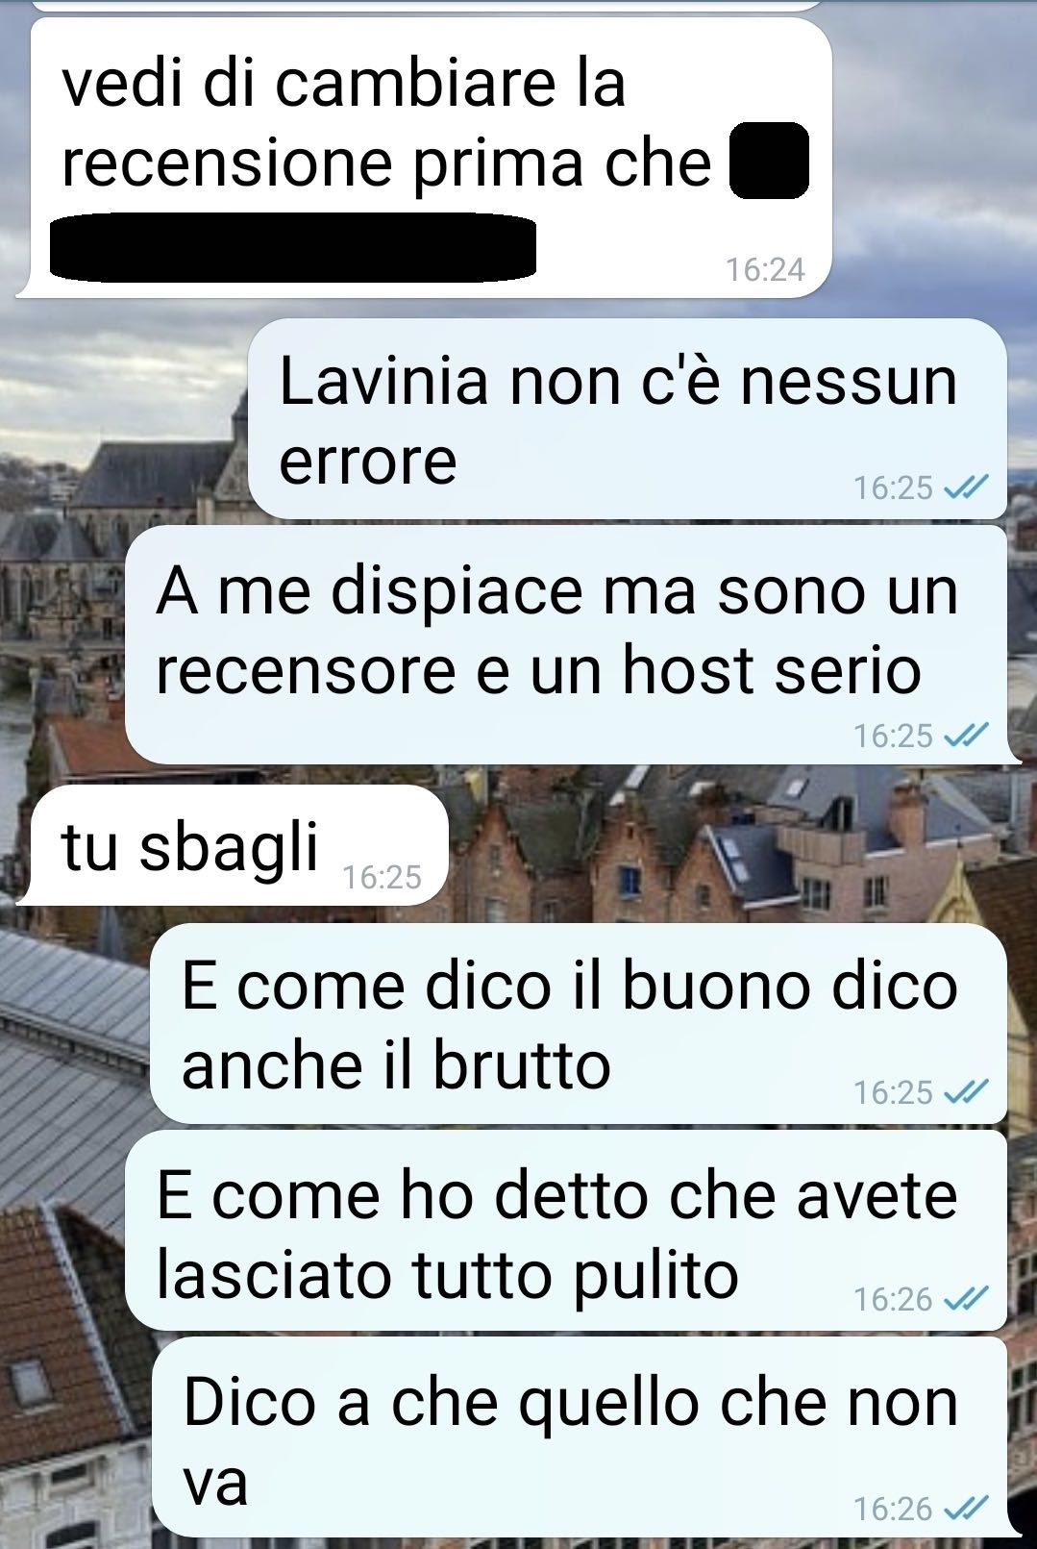Tap the chat wallpaper rooftops beside 'tu sbagli'
Screen dimensions: 1037x1549
click(730, 844)
